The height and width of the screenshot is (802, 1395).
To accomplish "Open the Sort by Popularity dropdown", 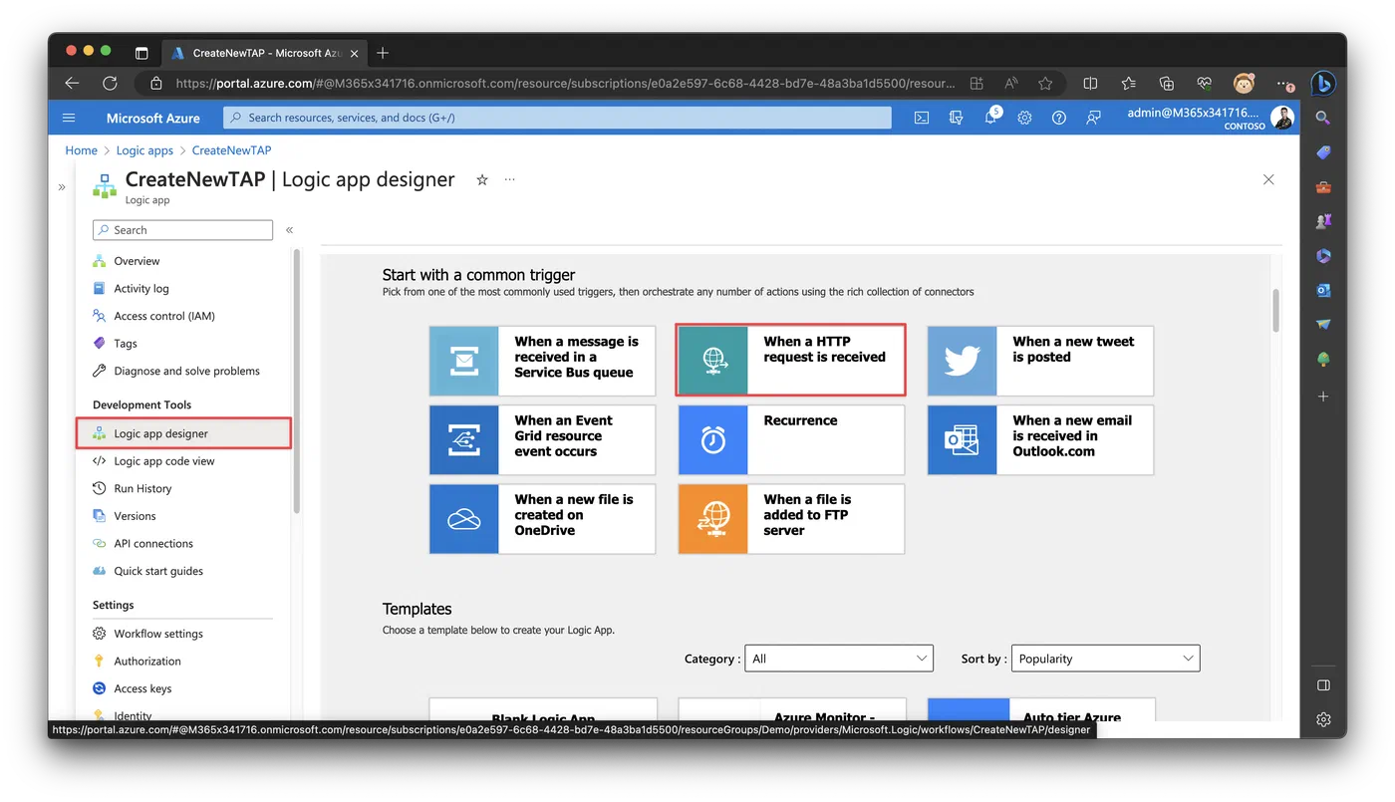I will (x=1106, y=659).
